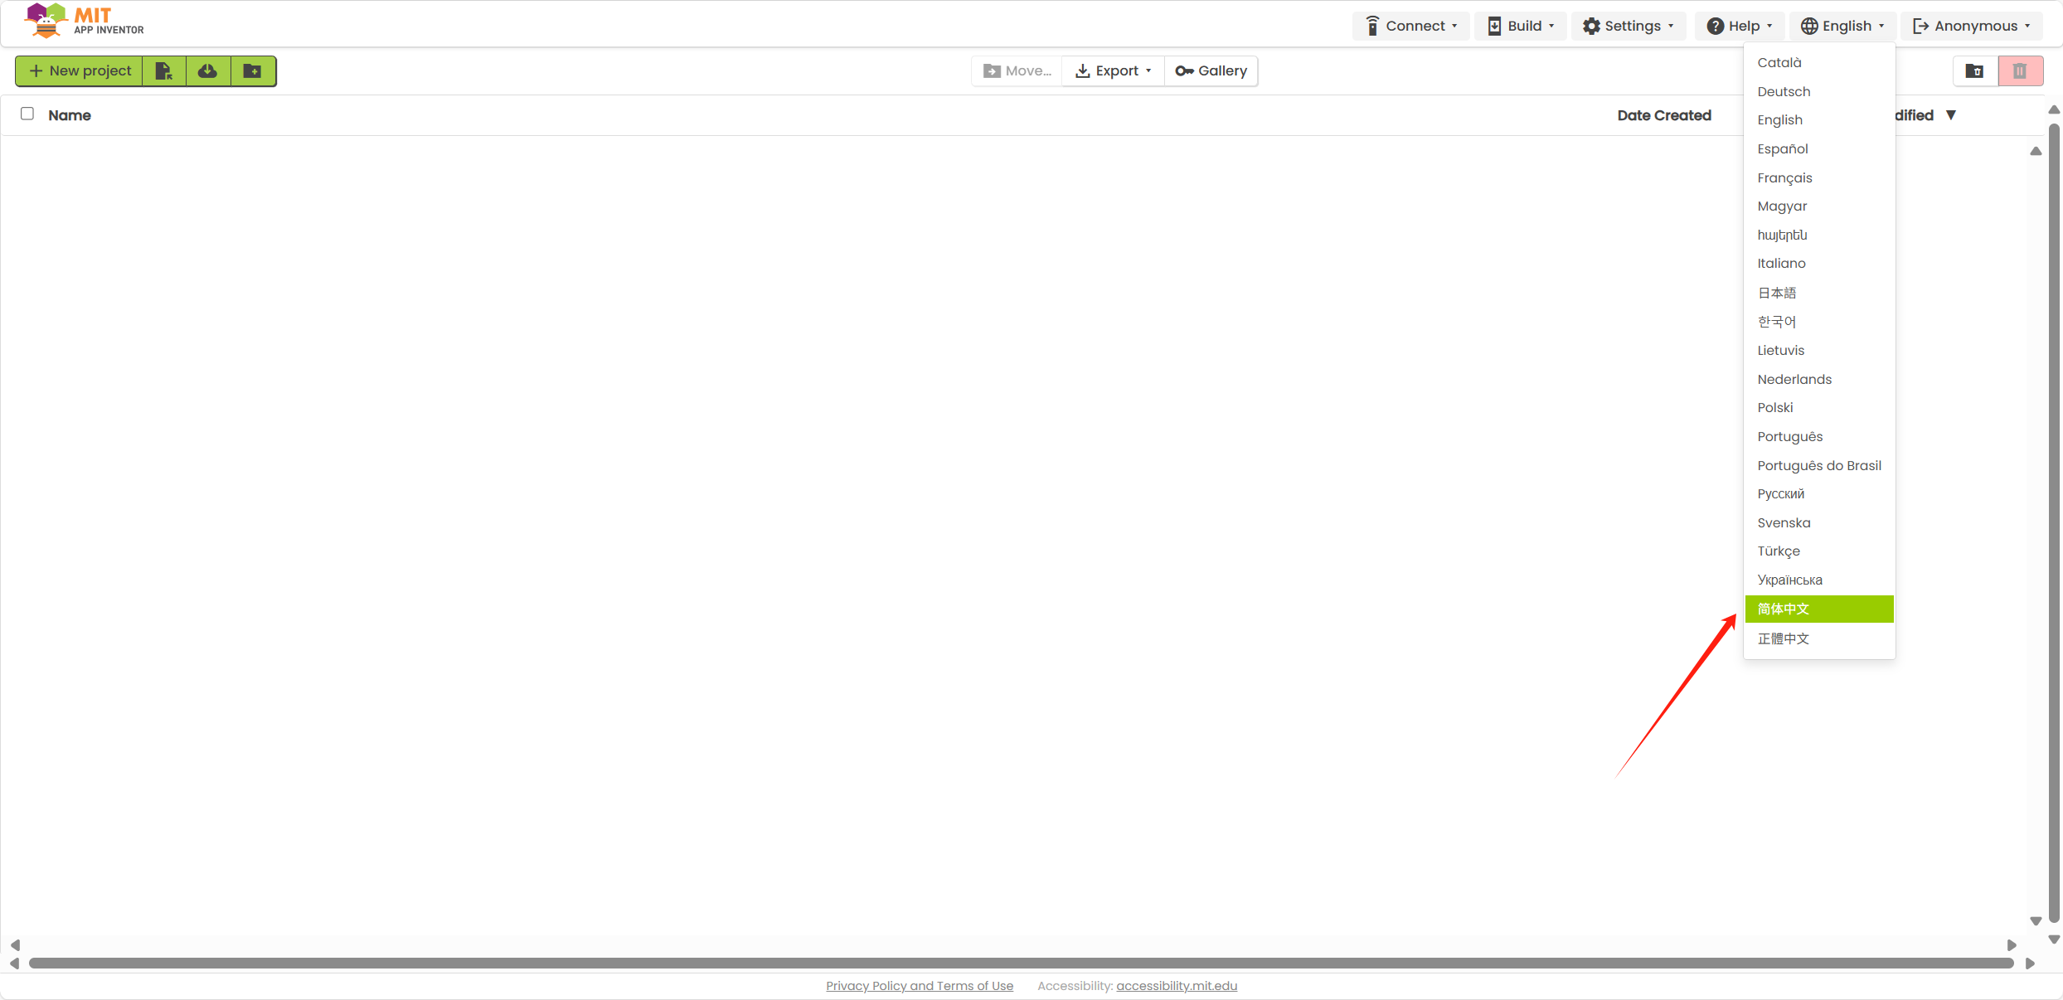Select 简体中文 from the language list
Screen dimensions: 2063x1000
[x=1783, y=609]
